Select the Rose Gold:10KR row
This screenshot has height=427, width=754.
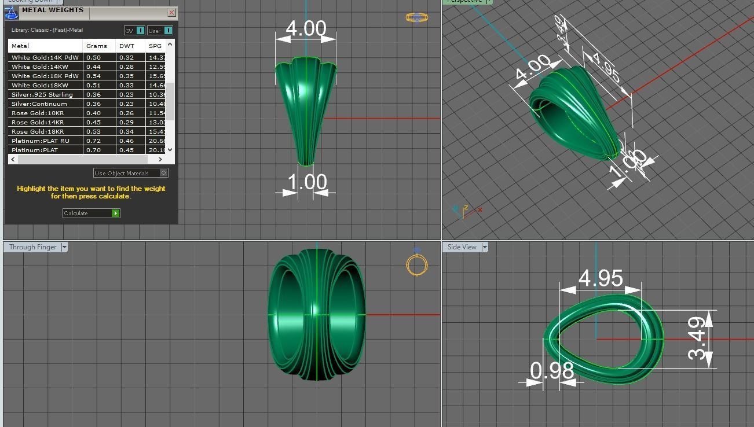pos(87,113)
